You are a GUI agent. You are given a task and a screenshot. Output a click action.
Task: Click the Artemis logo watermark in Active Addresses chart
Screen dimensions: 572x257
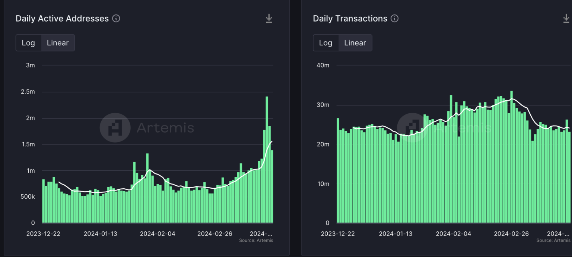115,128
